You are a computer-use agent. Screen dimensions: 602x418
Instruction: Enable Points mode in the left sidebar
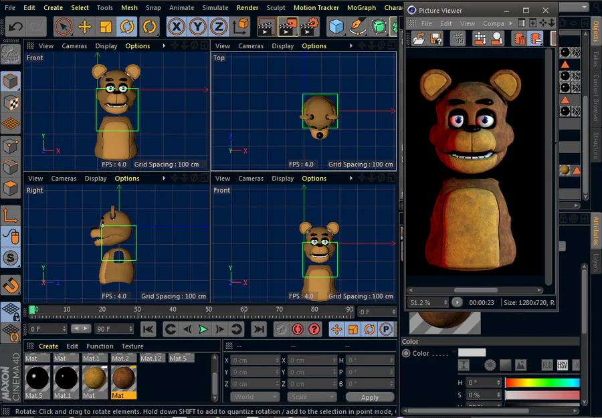tap(10, 146)
